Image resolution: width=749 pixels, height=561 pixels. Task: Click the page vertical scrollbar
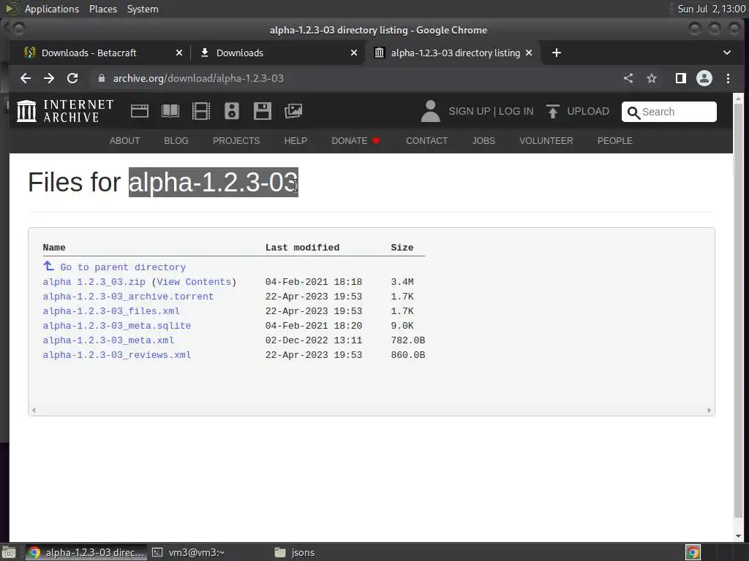coord(739,310)
